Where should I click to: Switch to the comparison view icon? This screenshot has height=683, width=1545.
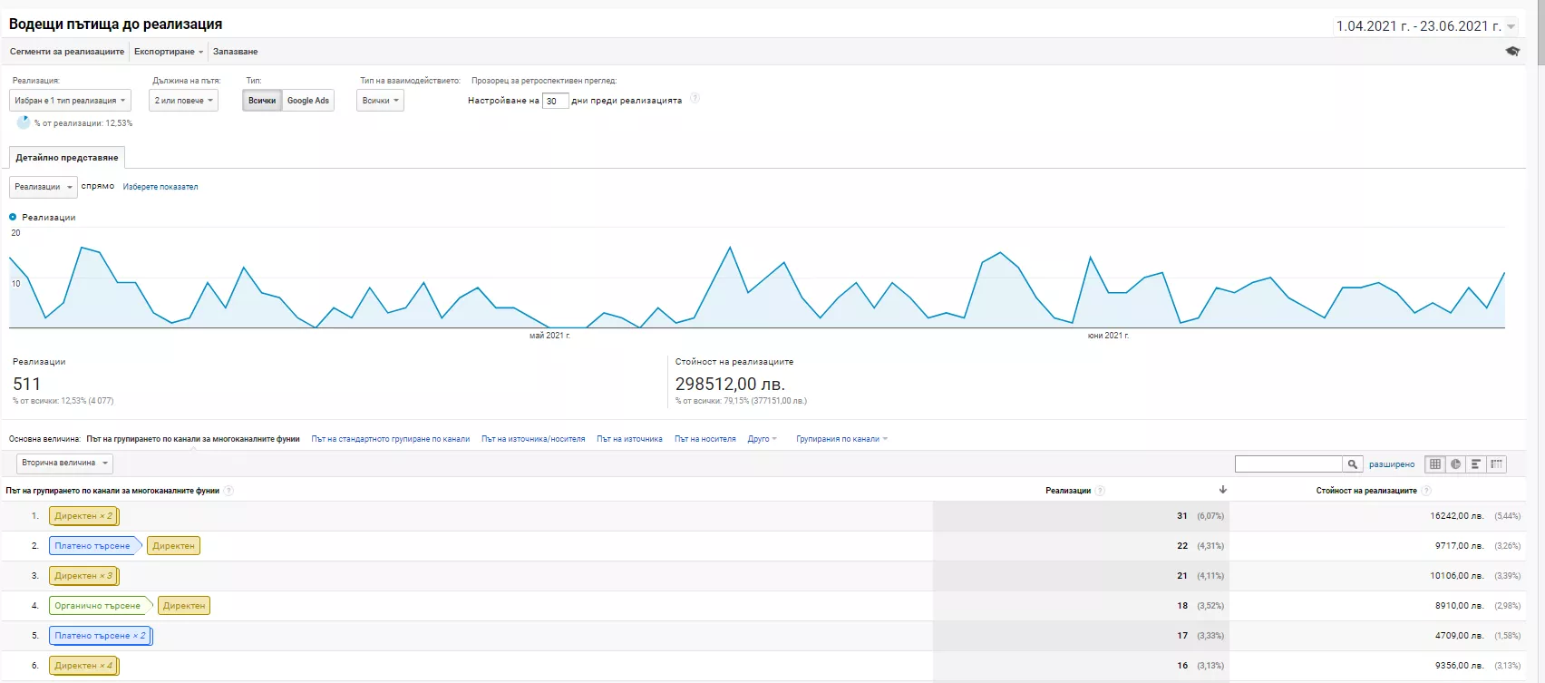click(1496, 464)
